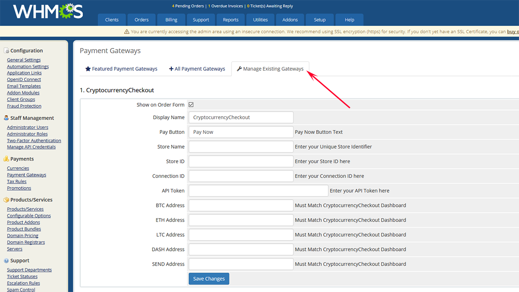This screenshot has height=292, width=519.
Task: Go to General Settings
Action: (24, 60)
